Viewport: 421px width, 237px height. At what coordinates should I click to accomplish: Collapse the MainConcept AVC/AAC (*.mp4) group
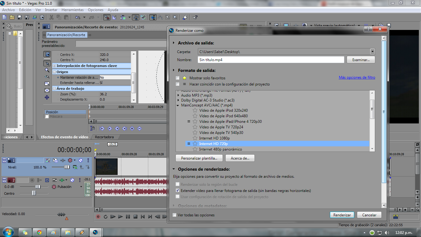[178, 105]
